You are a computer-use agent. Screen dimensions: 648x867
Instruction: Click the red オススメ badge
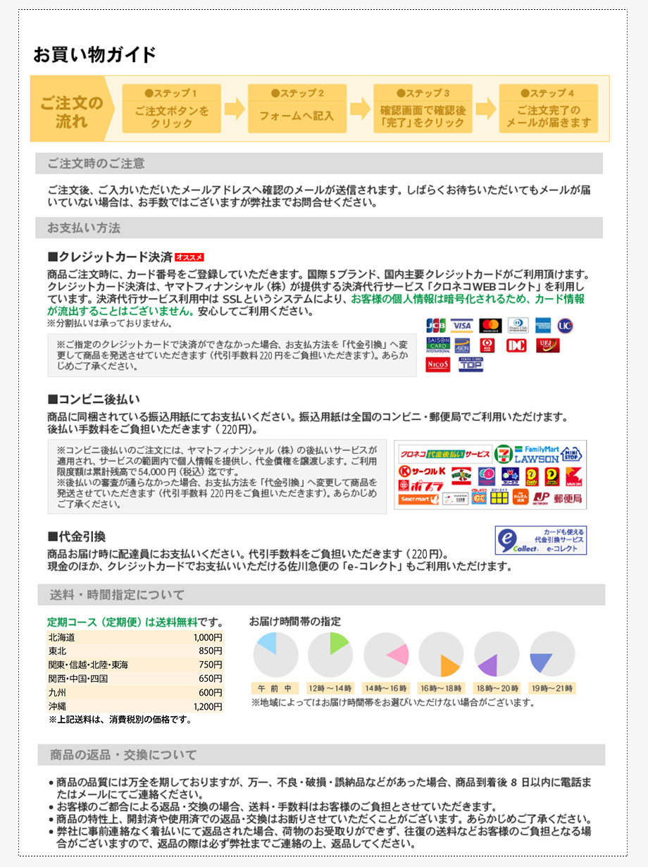tap(189, 257)
